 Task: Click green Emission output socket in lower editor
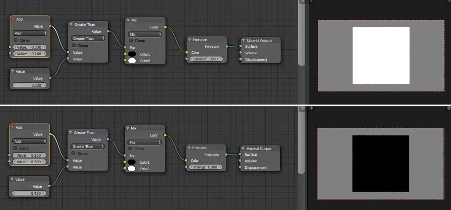pyautogui.click(x=226, y=154)
